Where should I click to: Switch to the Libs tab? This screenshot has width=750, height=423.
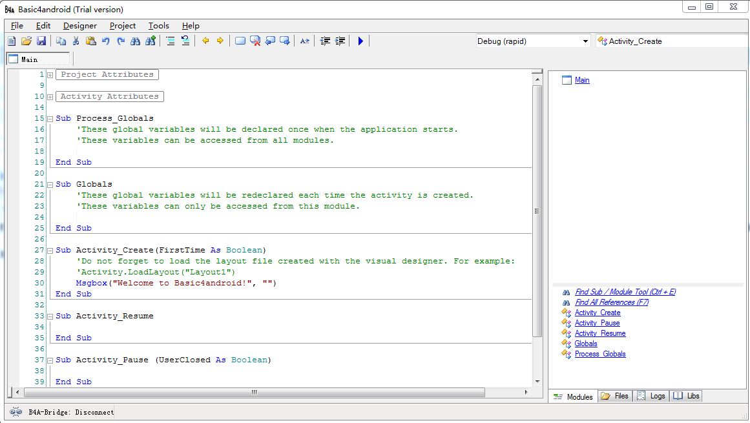pyautogui.click(x=687, y=397)
